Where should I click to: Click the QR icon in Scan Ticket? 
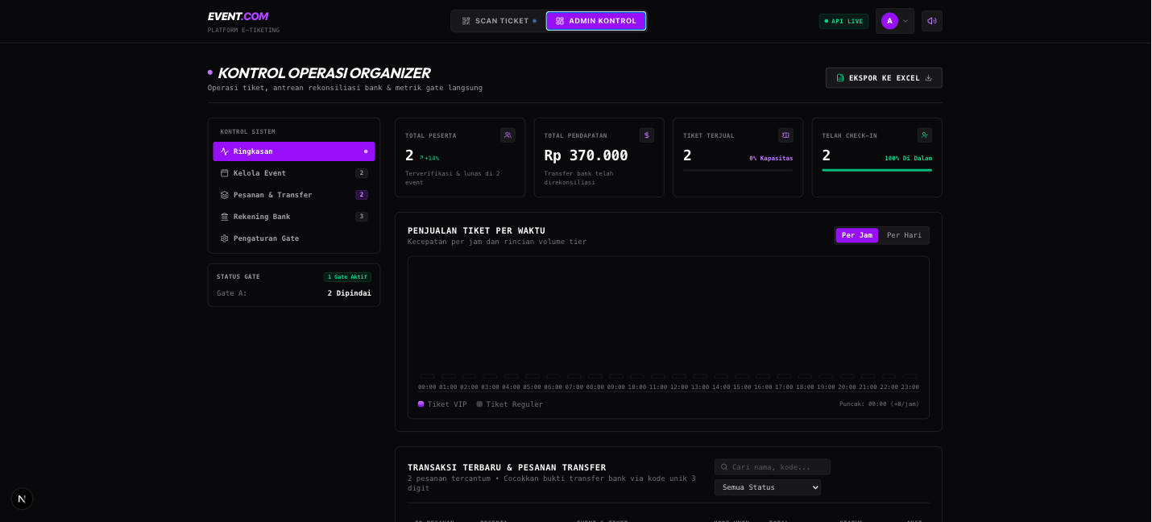(466, 21)
